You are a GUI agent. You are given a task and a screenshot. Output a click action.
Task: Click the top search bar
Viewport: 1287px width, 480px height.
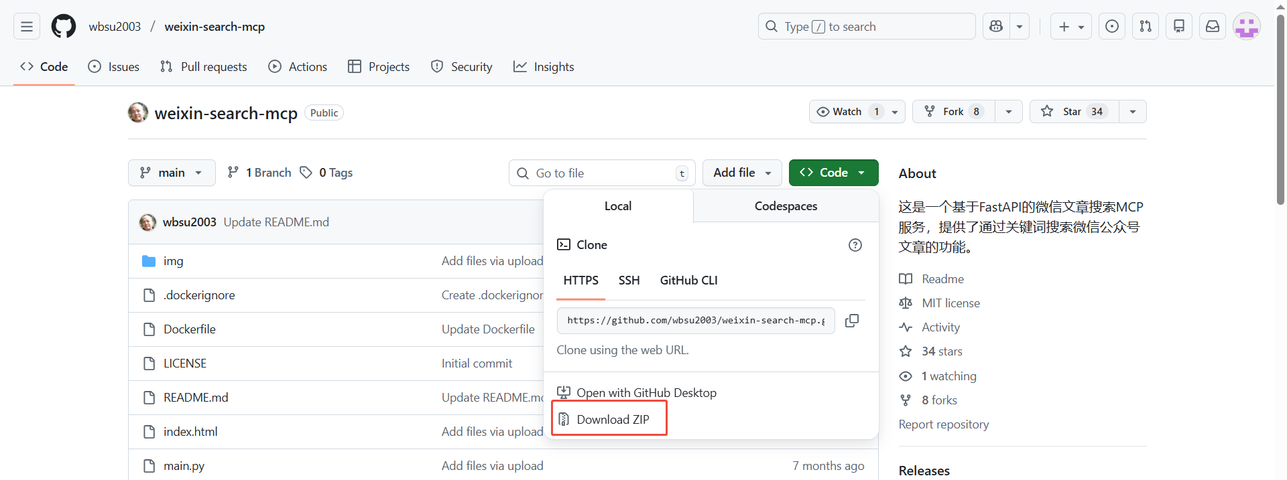coord(867,27)
